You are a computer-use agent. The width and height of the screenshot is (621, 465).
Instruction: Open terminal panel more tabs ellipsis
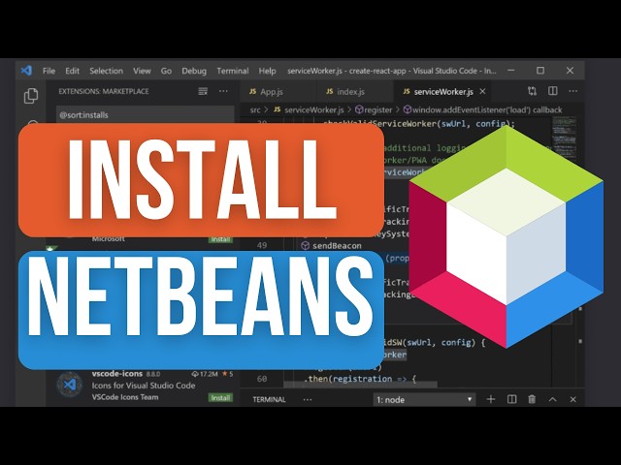308,399
